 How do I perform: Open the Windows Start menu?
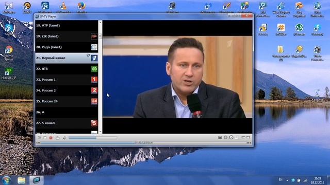pos(6,180)
